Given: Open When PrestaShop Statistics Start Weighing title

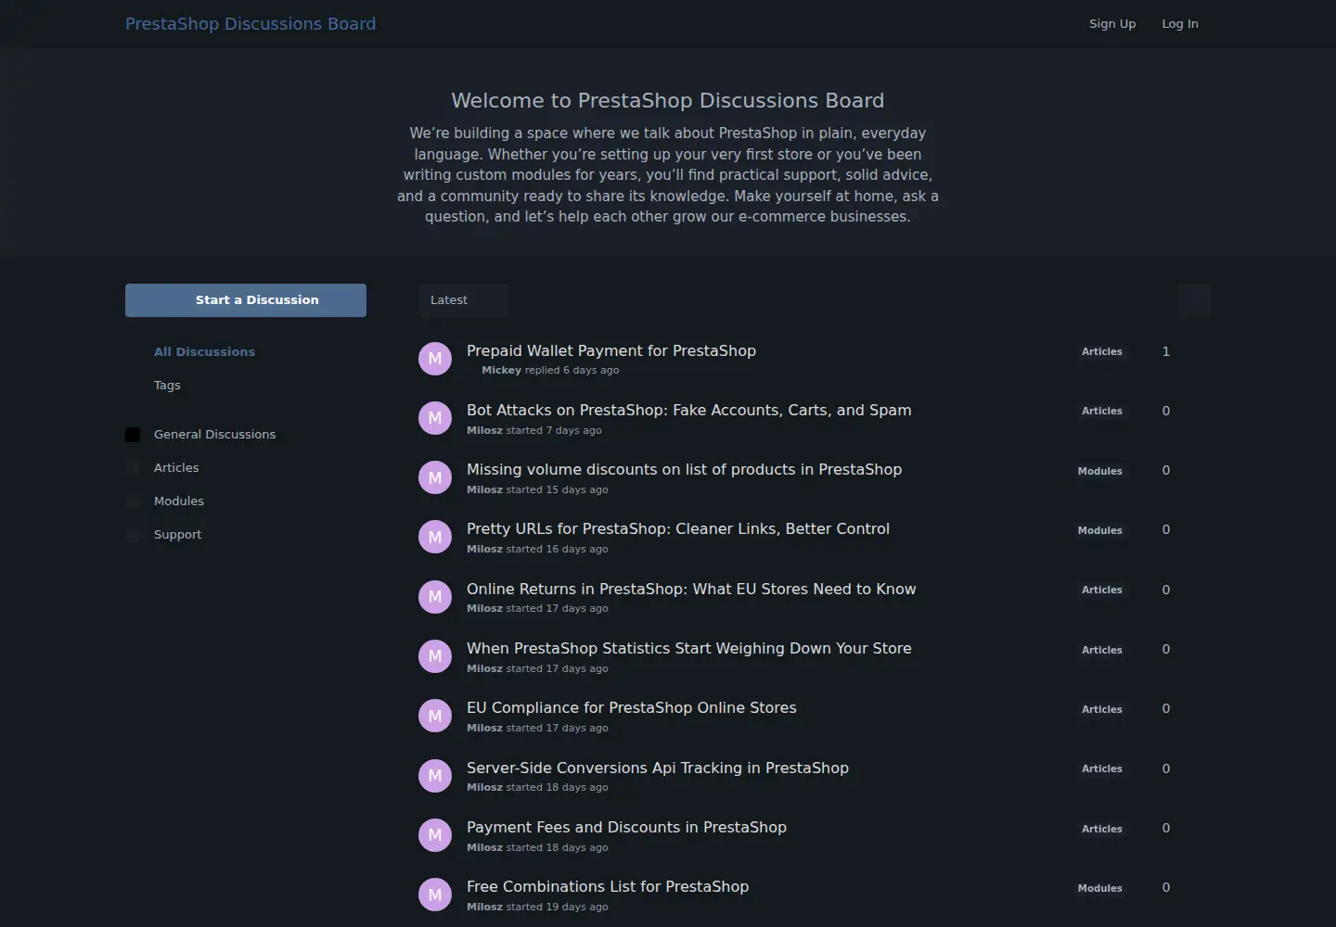Looking at the screenshot, I should tap(689, 648).
